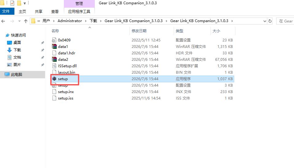This screenshot has height=168, width=294.
Task: Click the search box 在 Gear
Action: click(x=285, y=21)
